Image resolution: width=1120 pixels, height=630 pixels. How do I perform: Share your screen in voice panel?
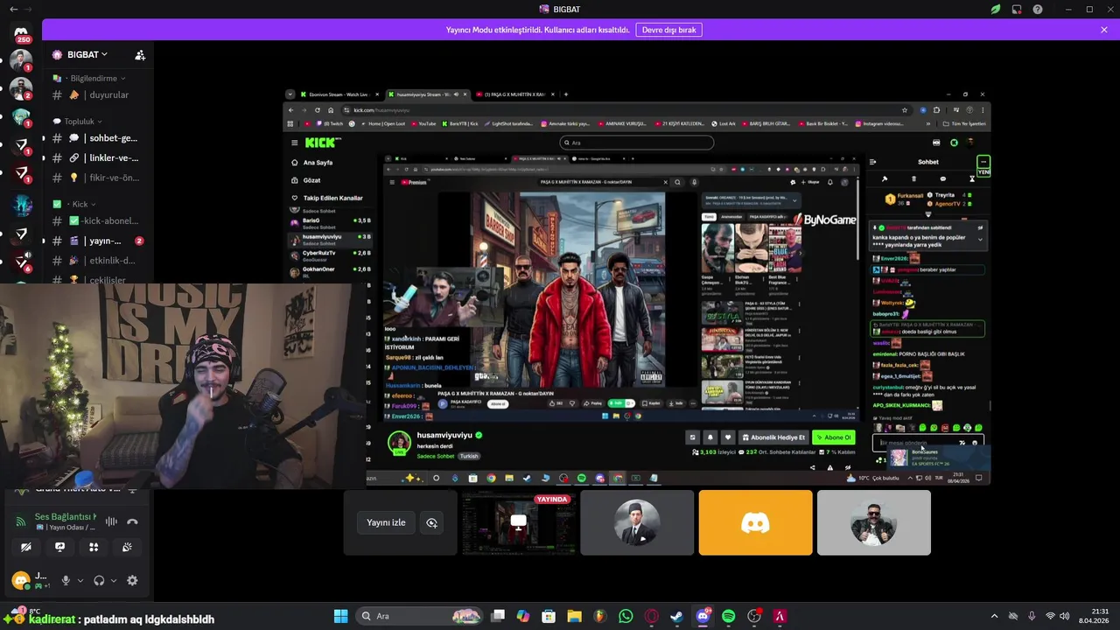tap(59, 547)
